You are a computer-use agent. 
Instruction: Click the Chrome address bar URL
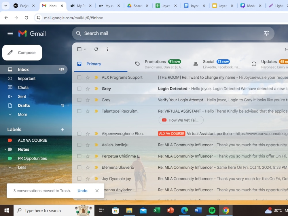[x=73, y=18]
